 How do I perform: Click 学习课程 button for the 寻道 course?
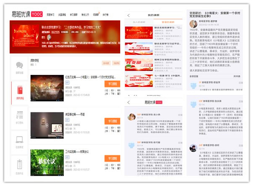click(x=112, y=121)
